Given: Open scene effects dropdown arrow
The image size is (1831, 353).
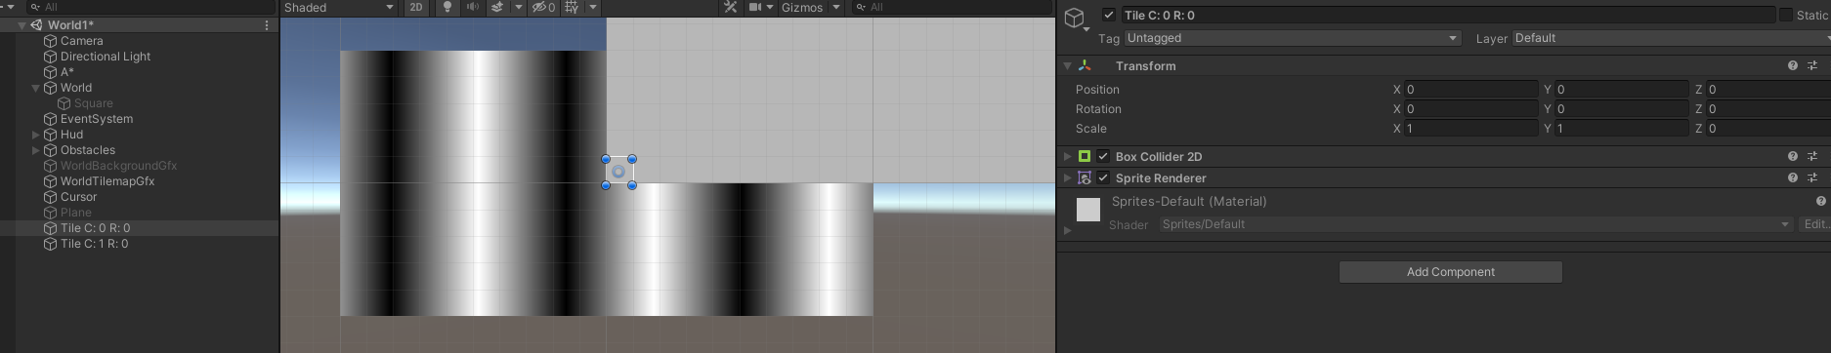Looking at the screenshot, I should click(x=519, y=8).
